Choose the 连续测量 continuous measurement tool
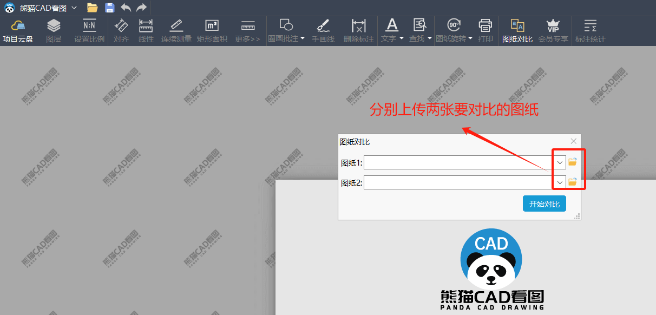656x315 pixels. coord(176,31)
